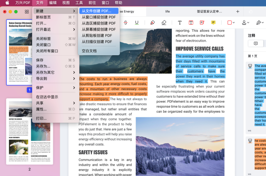This screenshot has width=266, height=176.
Task: Expand the stamp tool dropdown arrow
Action: [248, 22]
